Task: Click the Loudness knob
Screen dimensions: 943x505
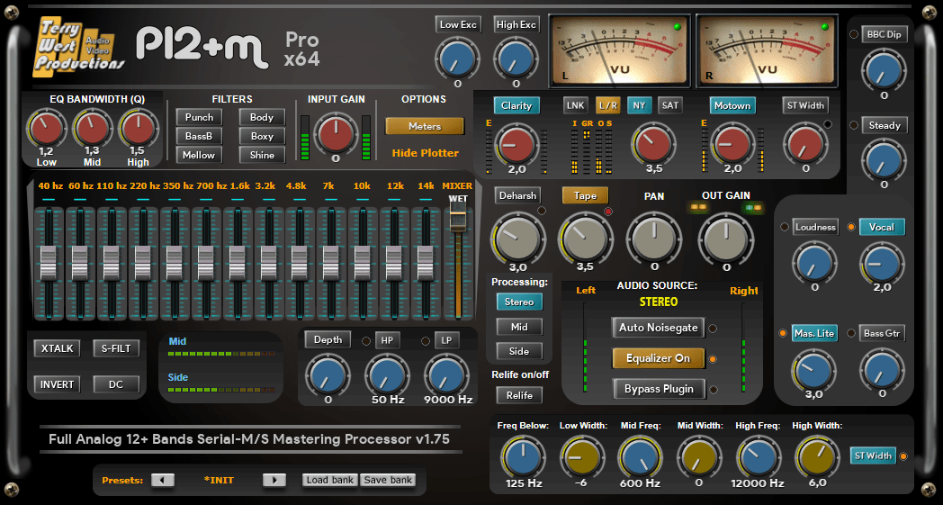Action: point(815,264)
